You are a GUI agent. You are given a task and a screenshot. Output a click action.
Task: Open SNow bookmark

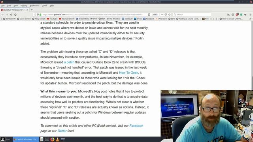pyautogui.click(x=138, y=19)
